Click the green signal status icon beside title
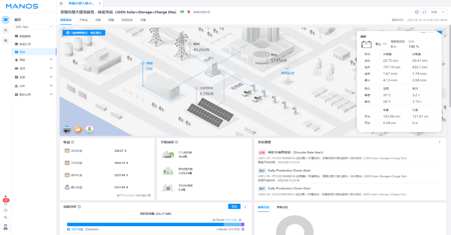 [182, 12]
